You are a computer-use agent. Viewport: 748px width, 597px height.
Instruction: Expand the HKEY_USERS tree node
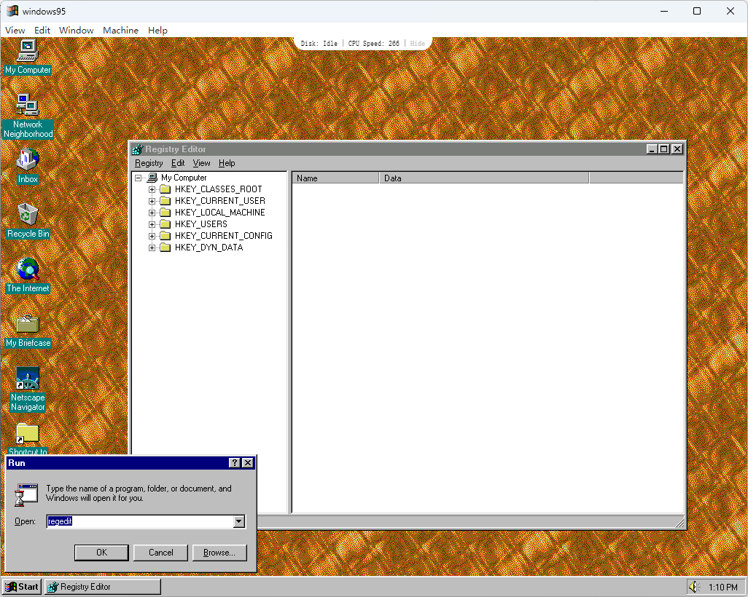click(152, 224)
